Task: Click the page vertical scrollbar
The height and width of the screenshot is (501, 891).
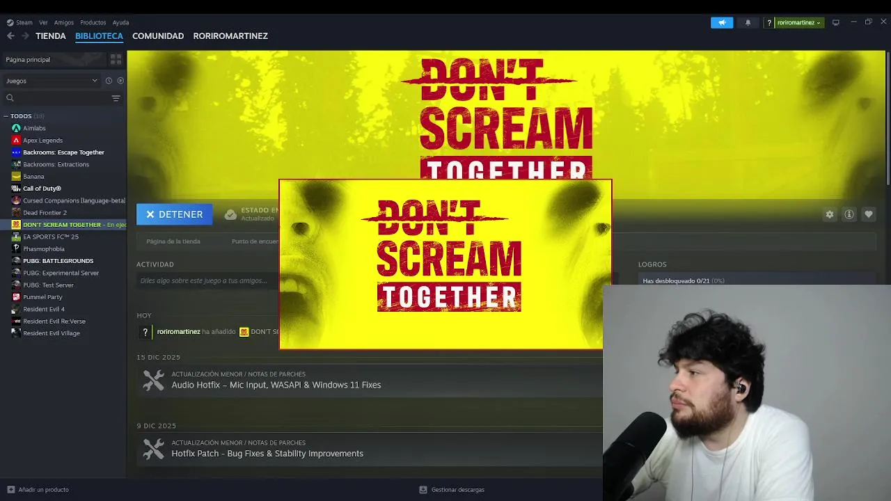Action: [888, 118]
